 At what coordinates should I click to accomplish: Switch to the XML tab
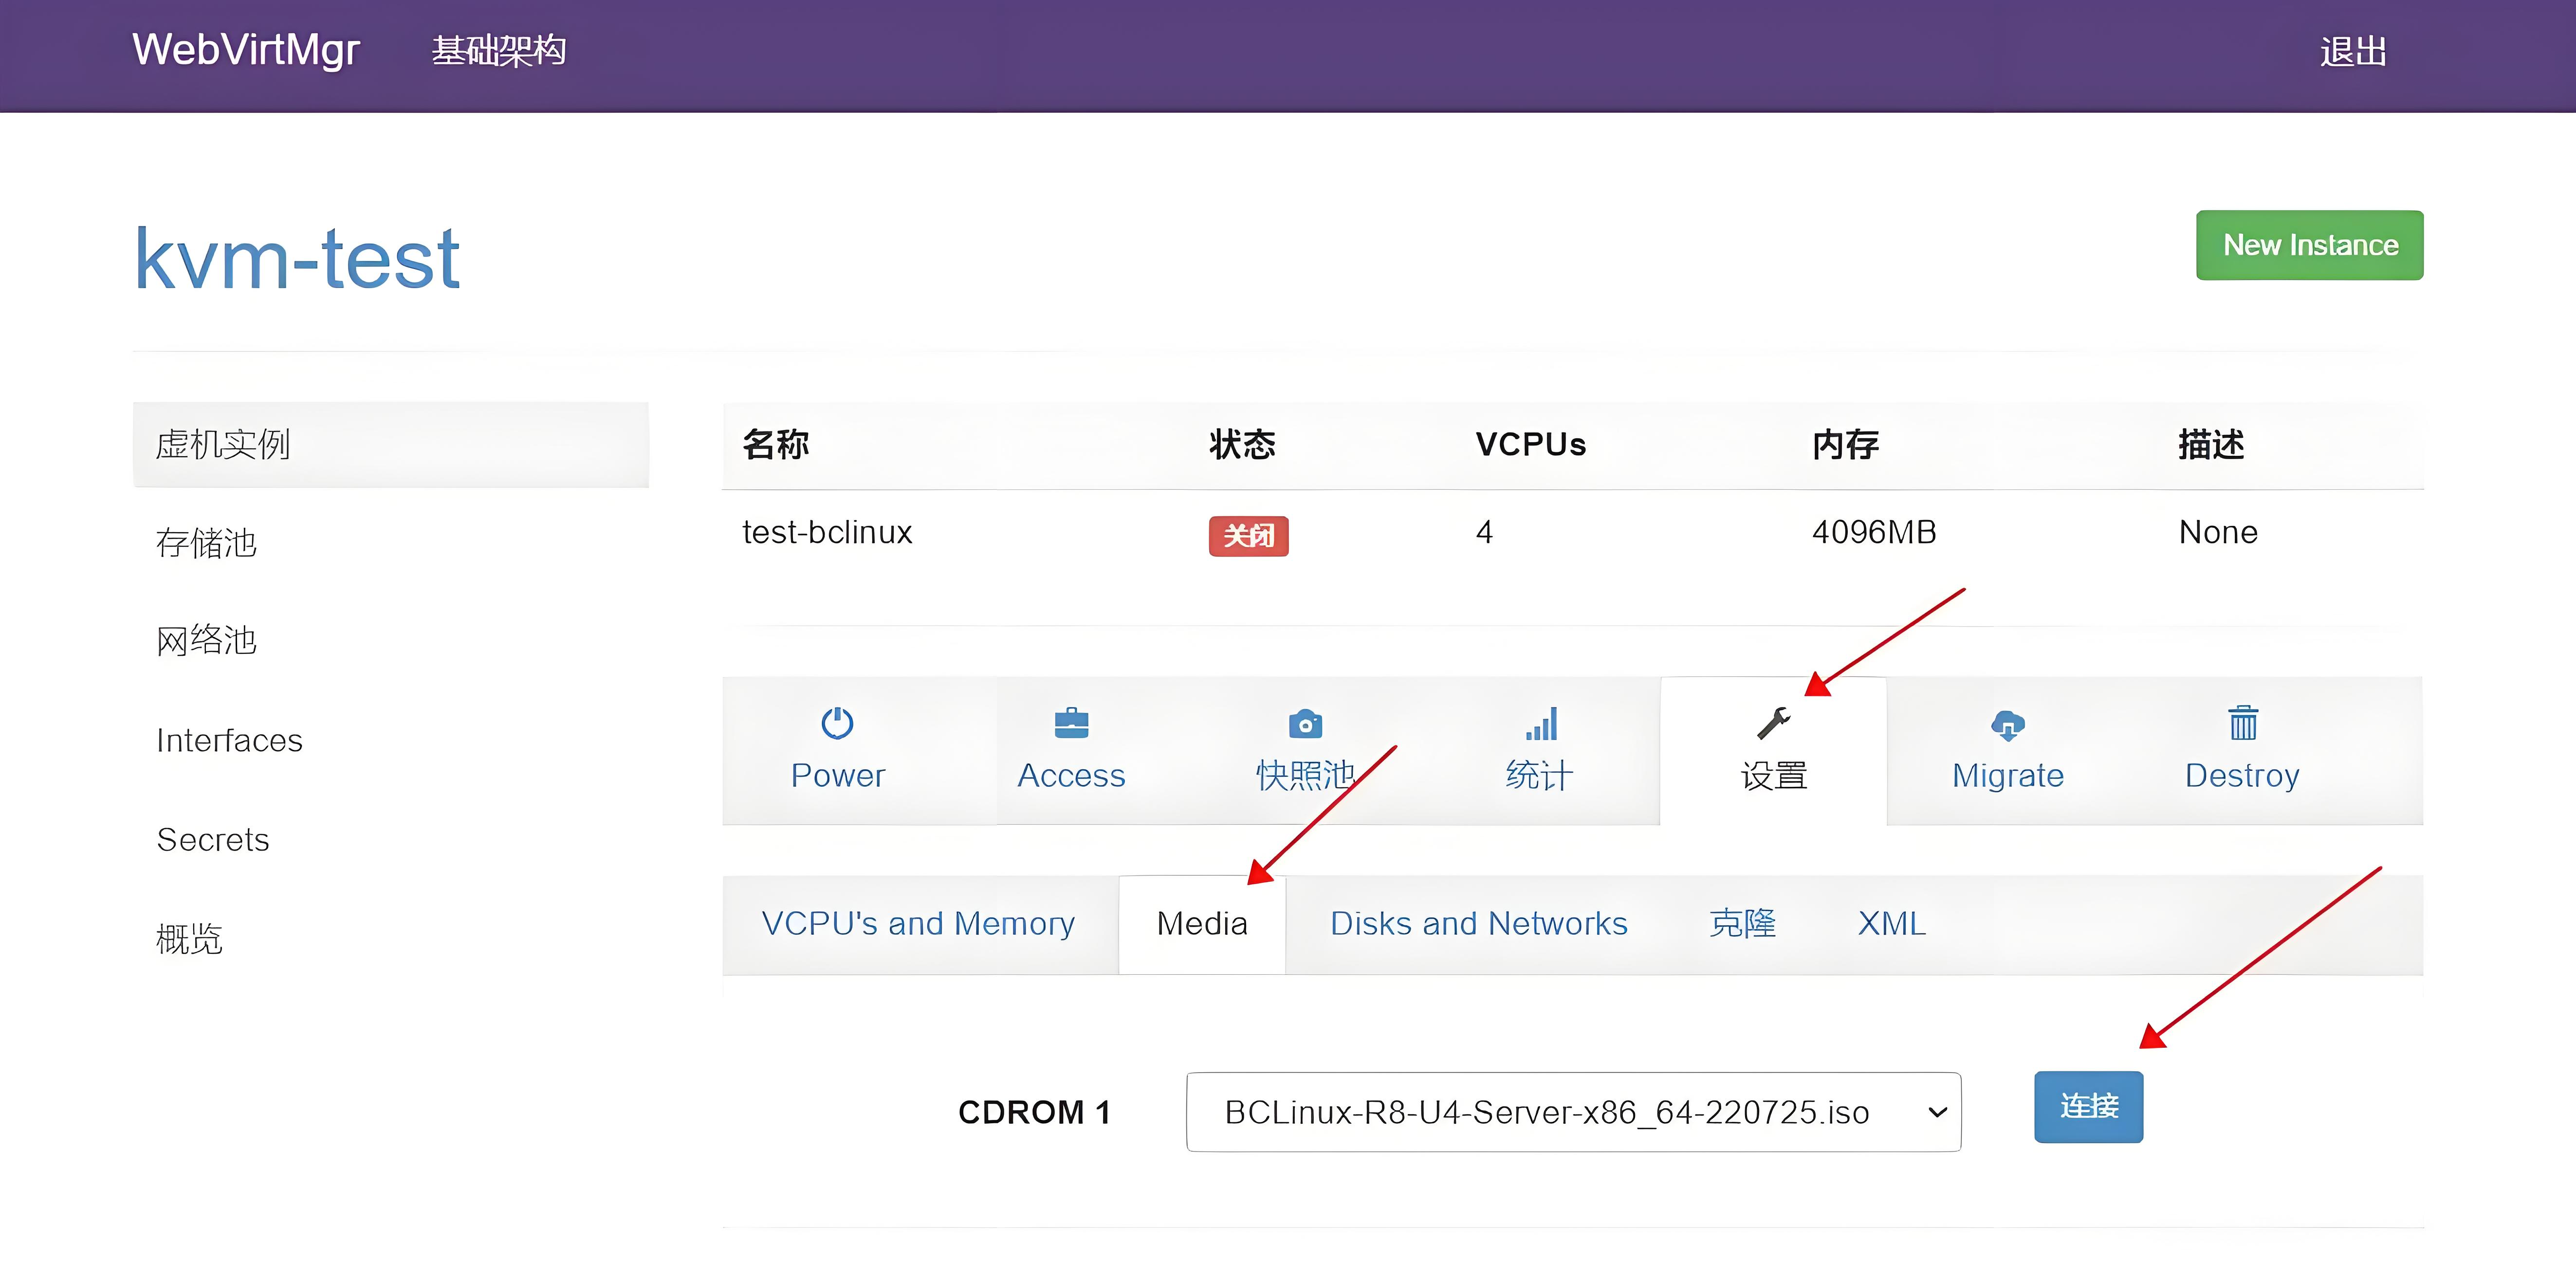[x=1890, y=923]
